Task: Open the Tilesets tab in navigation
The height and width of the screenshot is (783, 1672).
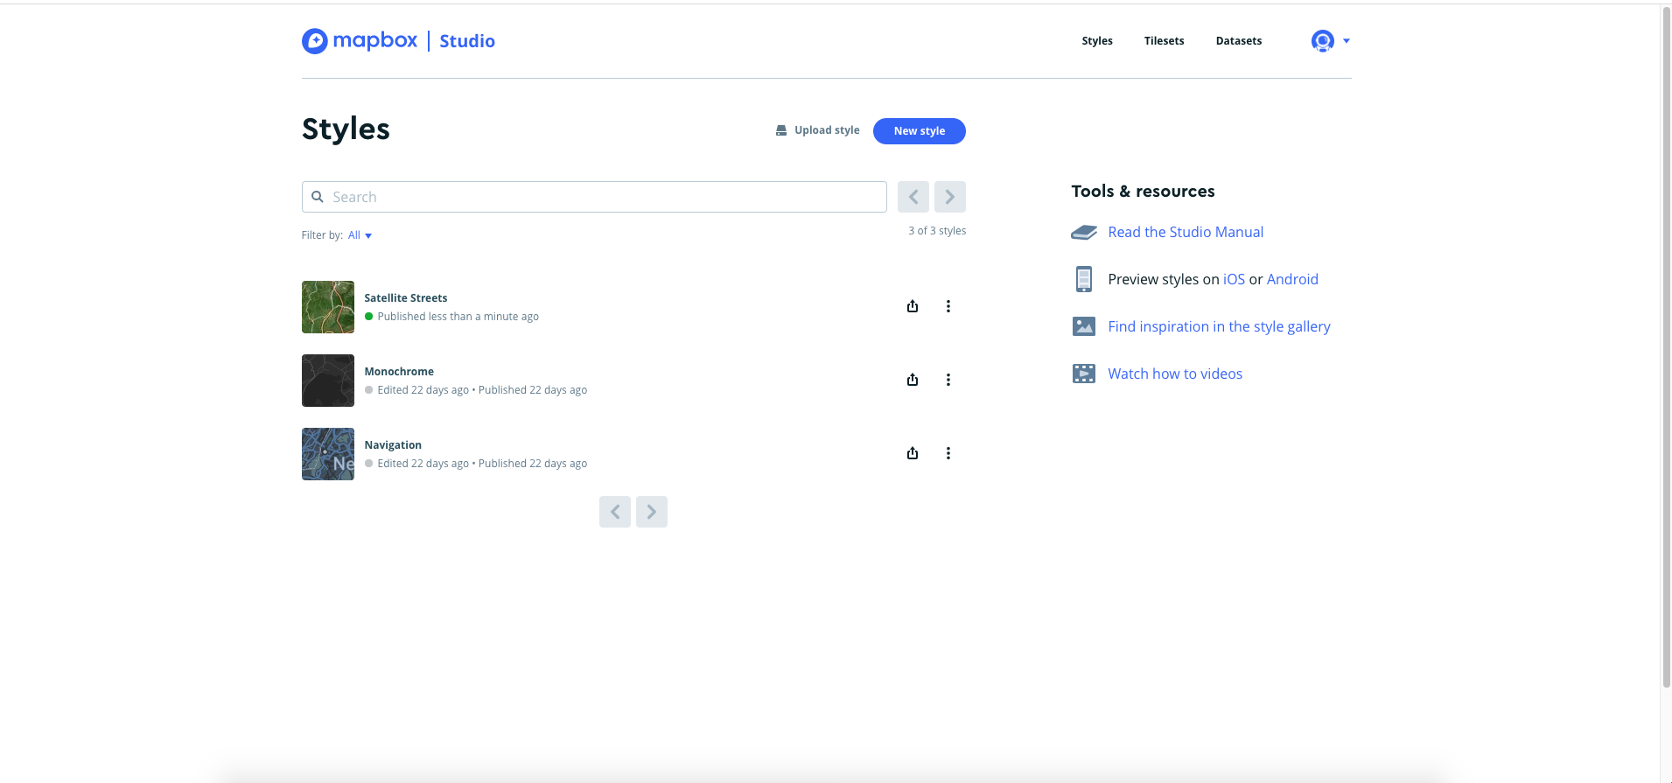Action: click(x=1164, y=41)
